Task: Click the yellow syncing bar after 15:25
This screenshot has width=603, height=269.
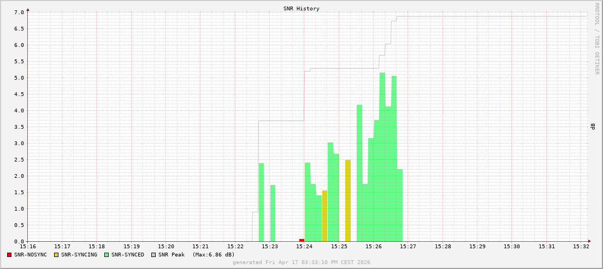Action: point(348,201)
